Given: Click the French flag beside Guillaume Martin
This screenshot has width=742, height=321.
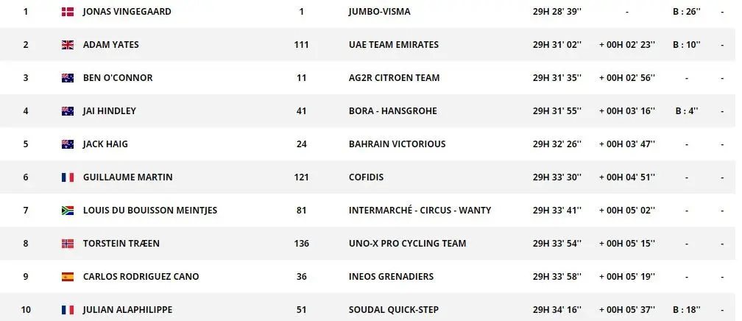Looking at the screenshot, I should [x=68, y=177].
